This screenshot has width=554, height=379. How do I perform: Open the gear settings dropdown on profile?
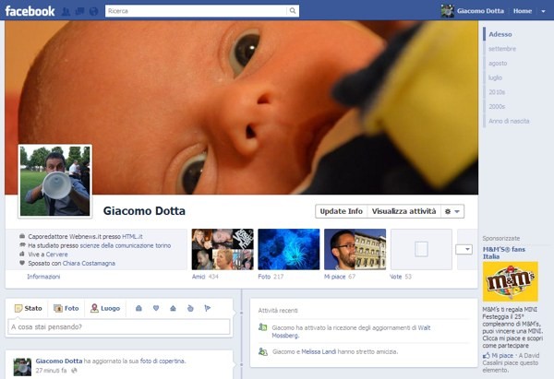tap(452, 211)
